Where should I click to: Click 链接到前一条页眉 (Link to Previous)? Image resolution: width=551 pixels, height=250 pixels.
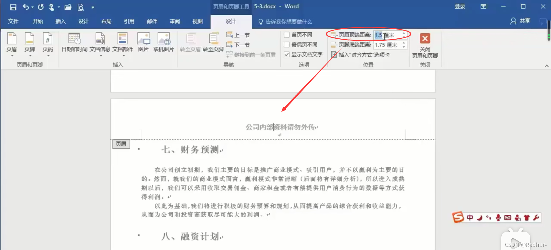click(251, 54)
